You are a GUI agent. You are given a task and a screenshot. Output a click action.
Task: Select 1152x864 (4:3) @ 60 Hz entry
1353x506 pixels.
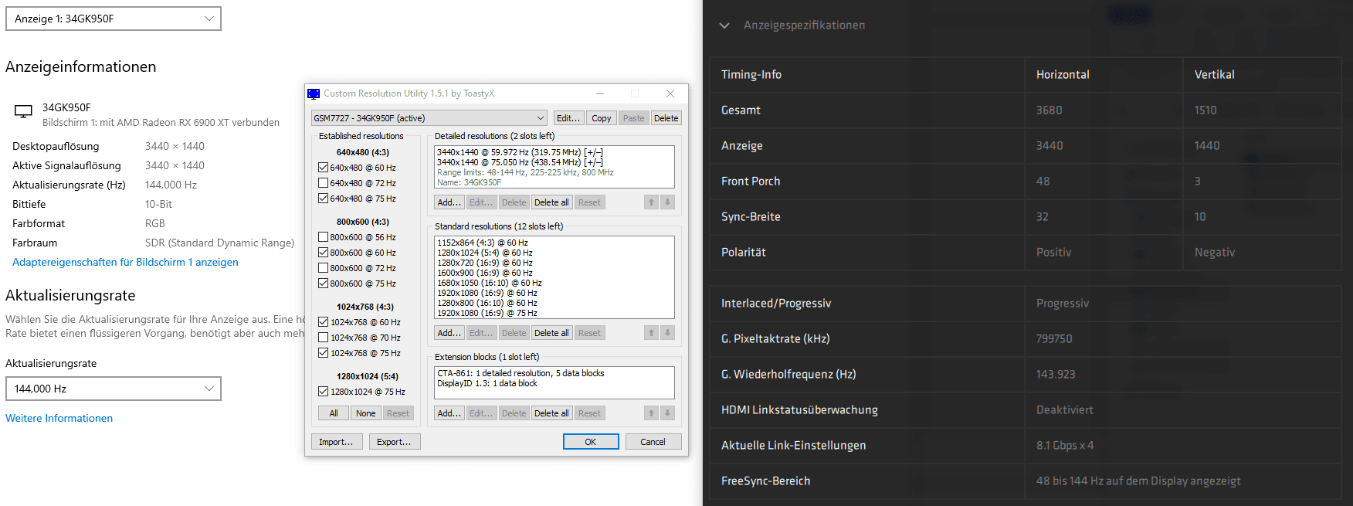483,243
